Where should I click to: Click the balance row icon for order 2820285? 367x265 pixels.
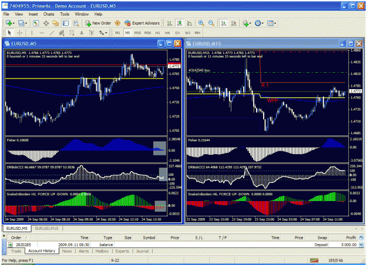pos(11,244)
